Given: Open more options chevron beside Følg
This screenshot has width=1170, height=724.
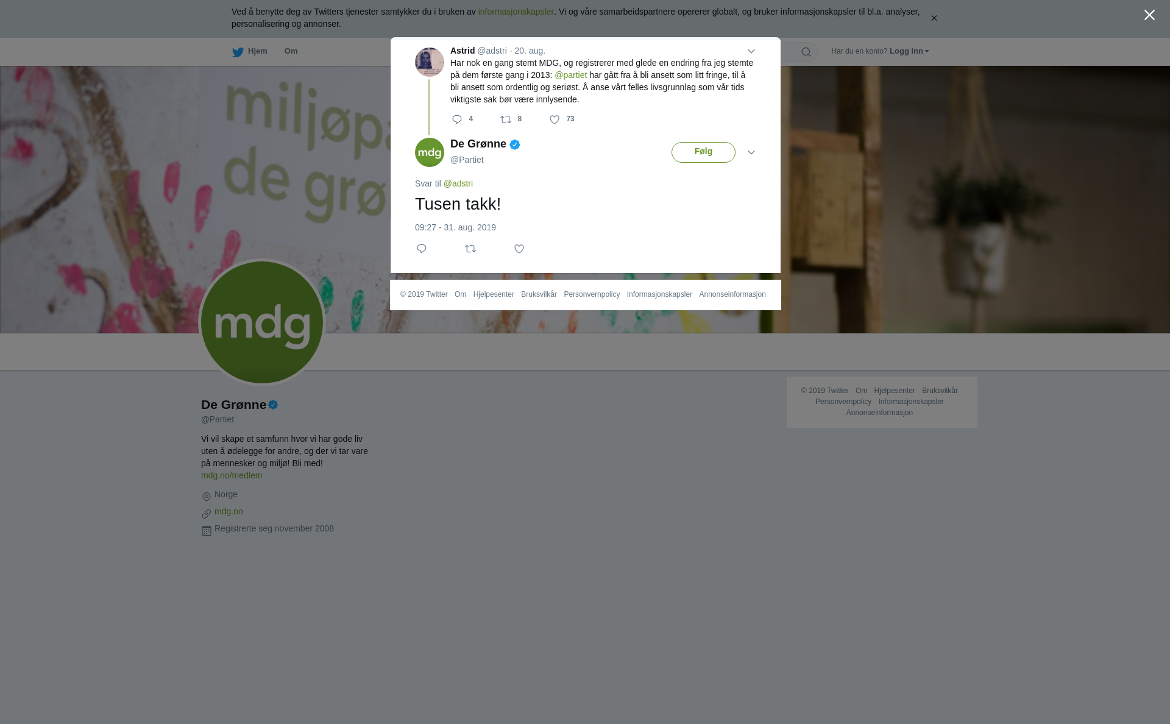Looking at the screenshot, I should (751, 152).
